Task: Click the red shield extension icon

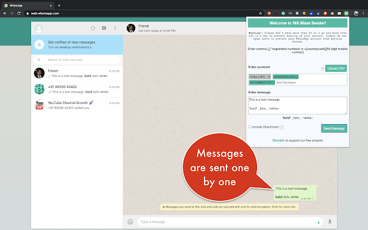Action: coord(325,13)
